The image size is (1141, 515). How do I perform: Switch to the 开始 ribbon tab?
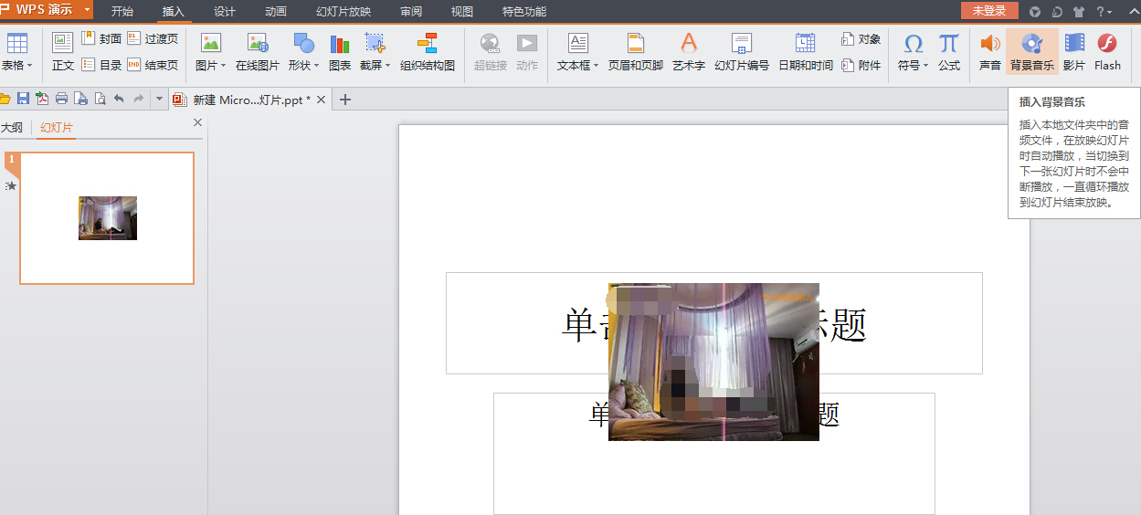122,12
